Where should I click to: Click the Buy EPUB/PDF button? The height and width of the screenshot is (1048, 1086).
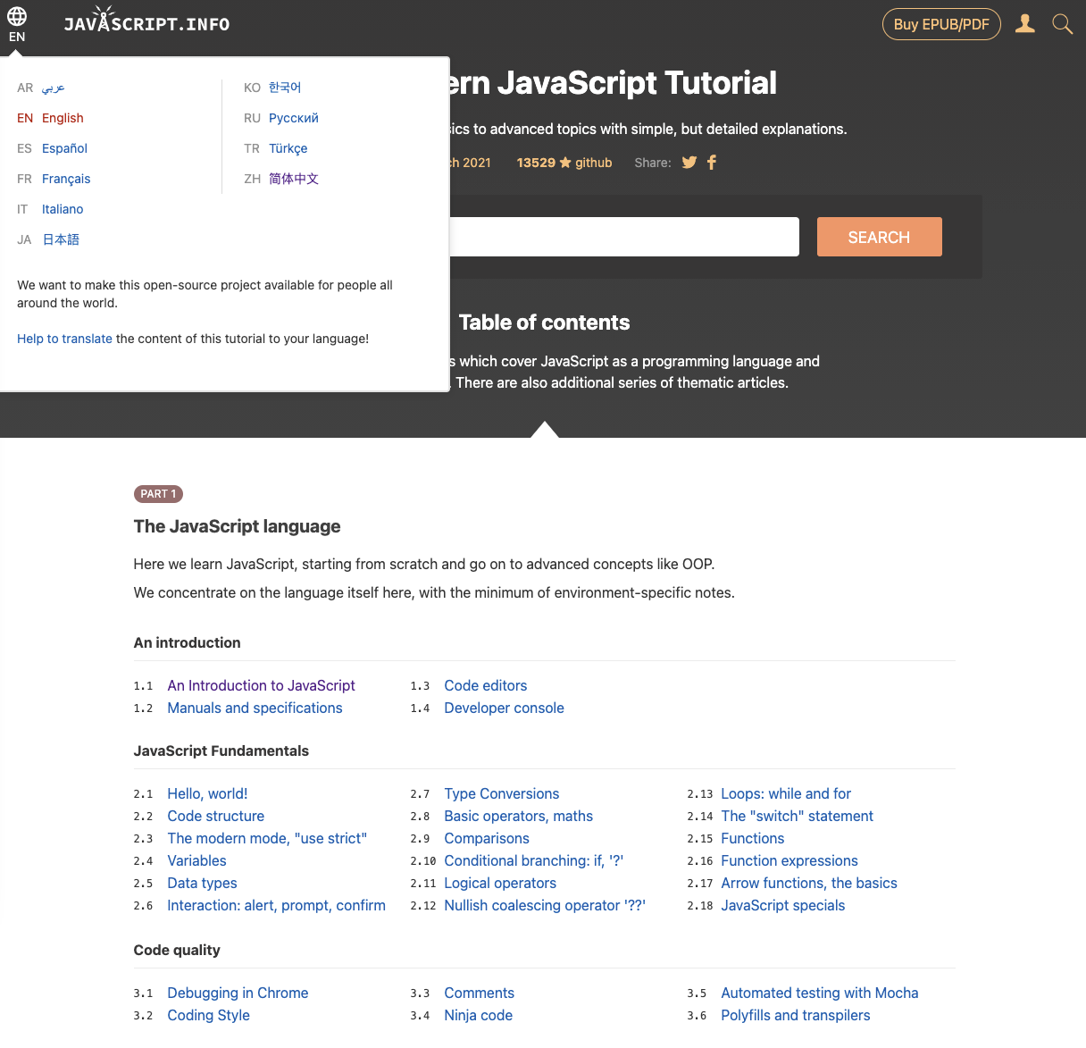pyautogui.click(x=941, y=24)
